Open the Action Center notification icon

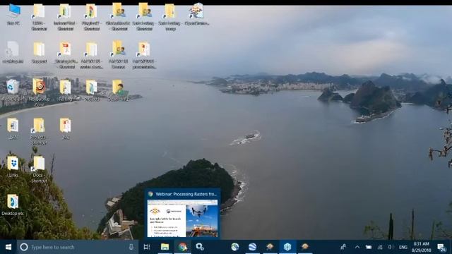(441, 247)
